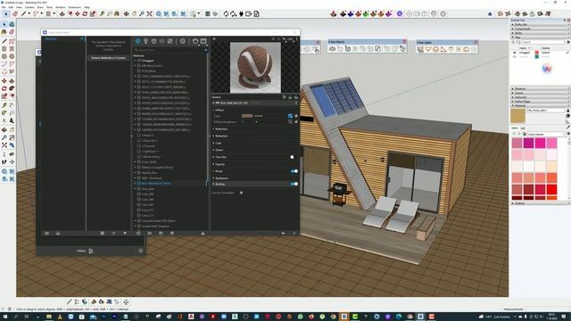
Task: Start render with V-Ray teapot icon
Action: coord(195,41)
